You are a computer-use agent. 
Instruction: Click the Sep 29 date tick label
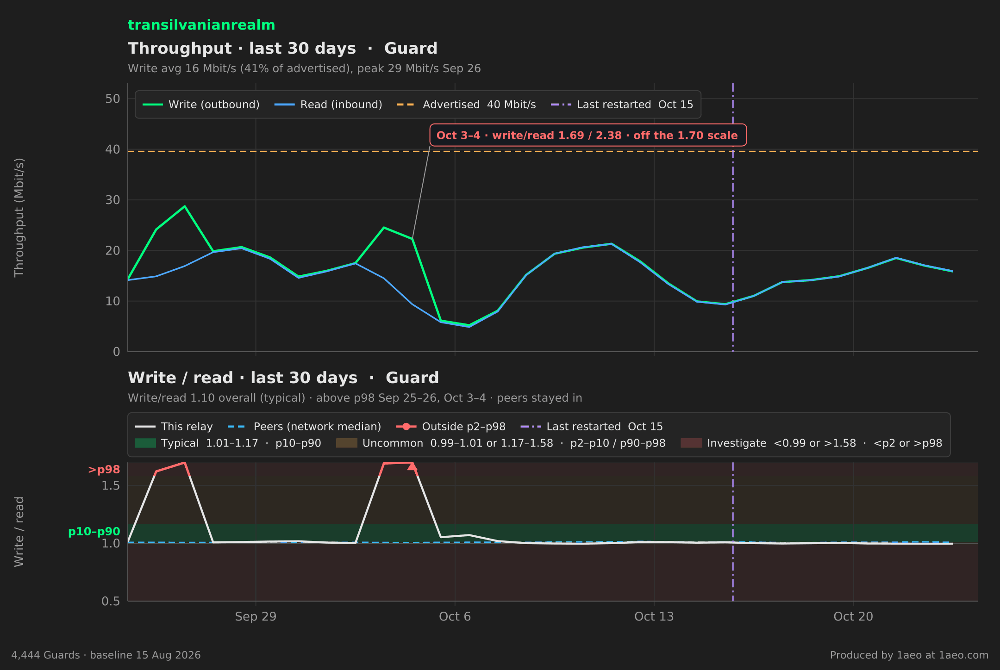click(256, 617)
